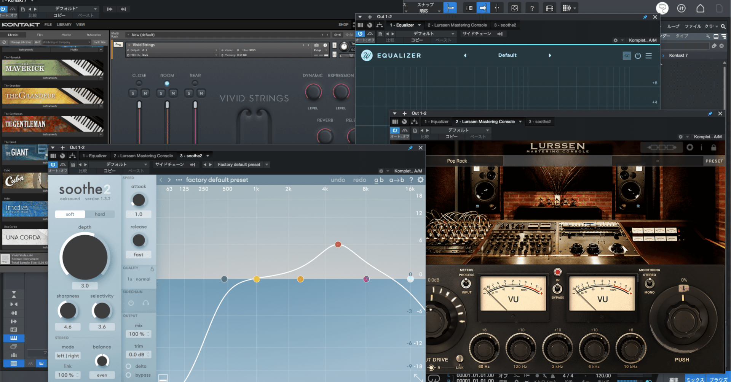
Task: Open soothe2 trim 0.0 dB stepper
Action: coord(148,355)
